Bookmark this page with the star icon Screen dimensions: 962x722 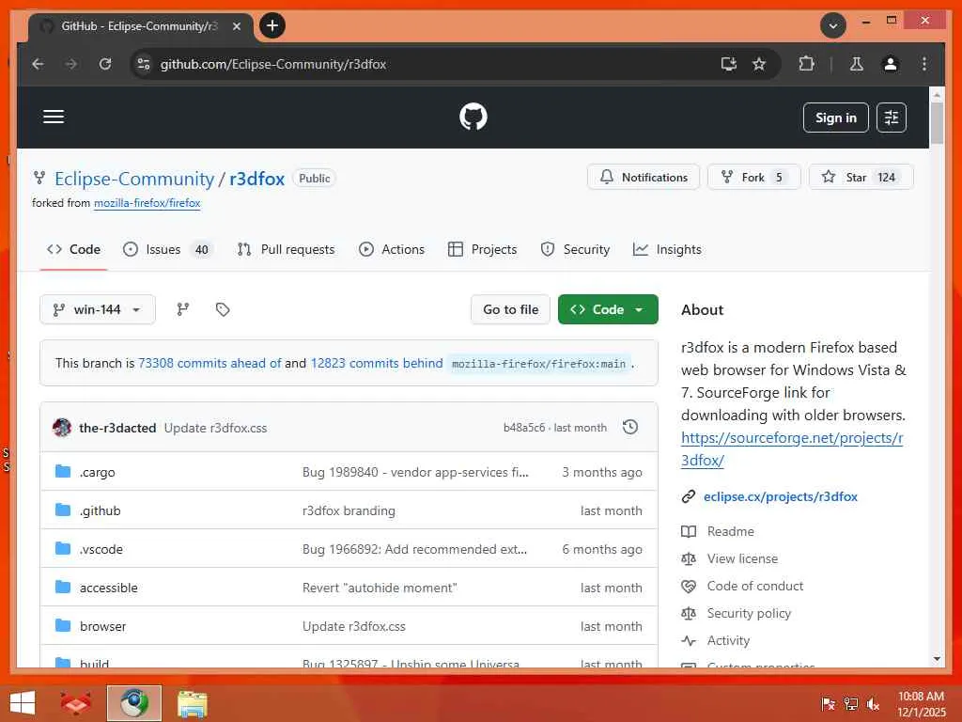759,64
